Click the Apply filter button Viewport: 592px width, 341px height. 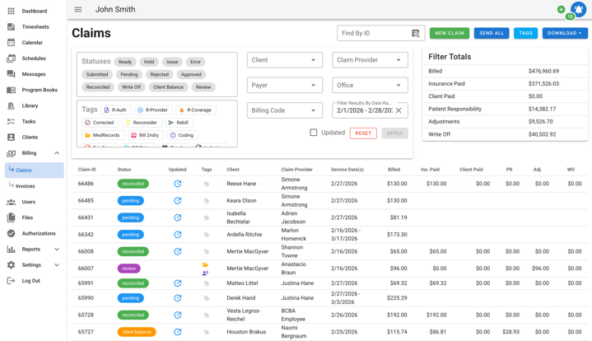[395, 133]
